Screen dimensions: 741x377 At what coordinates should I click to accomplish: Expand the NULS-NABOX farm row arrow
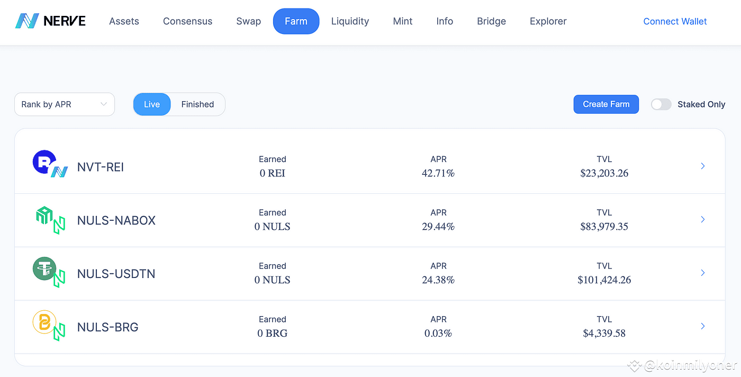[702, 220]
